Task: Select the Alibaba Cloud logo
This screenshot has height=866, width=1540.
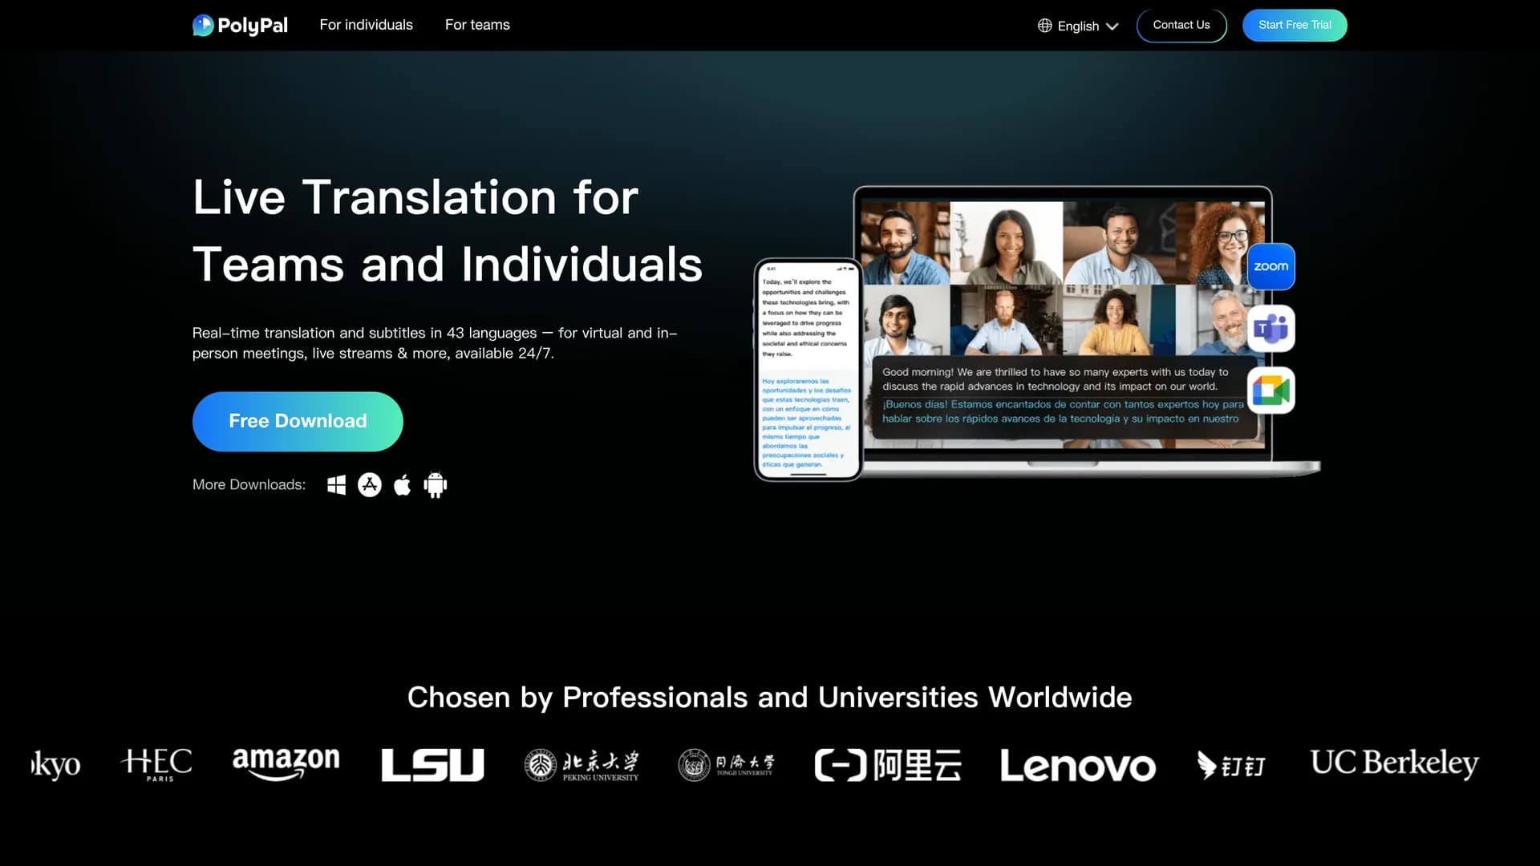Action: [888, 765]
